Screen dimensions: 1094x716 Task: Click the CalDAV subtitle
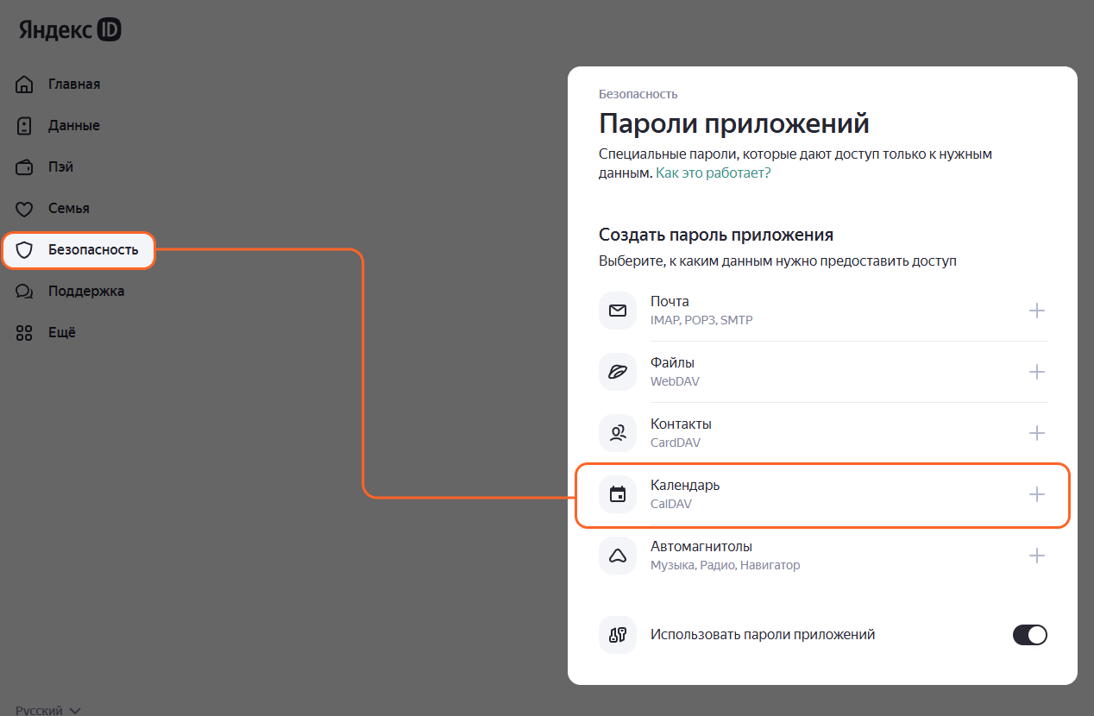pyautogui.click(x=671, y=504)
